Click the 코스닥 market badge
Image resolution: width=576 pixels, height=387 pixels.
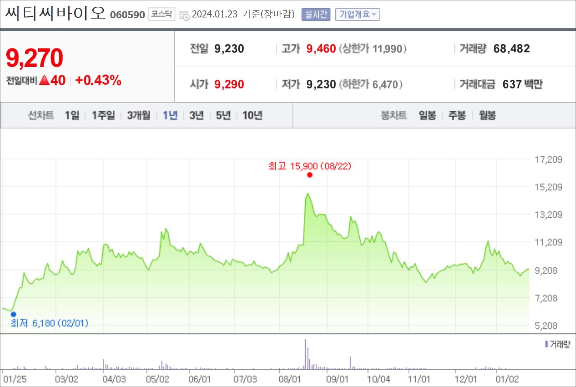coord(161,14)
